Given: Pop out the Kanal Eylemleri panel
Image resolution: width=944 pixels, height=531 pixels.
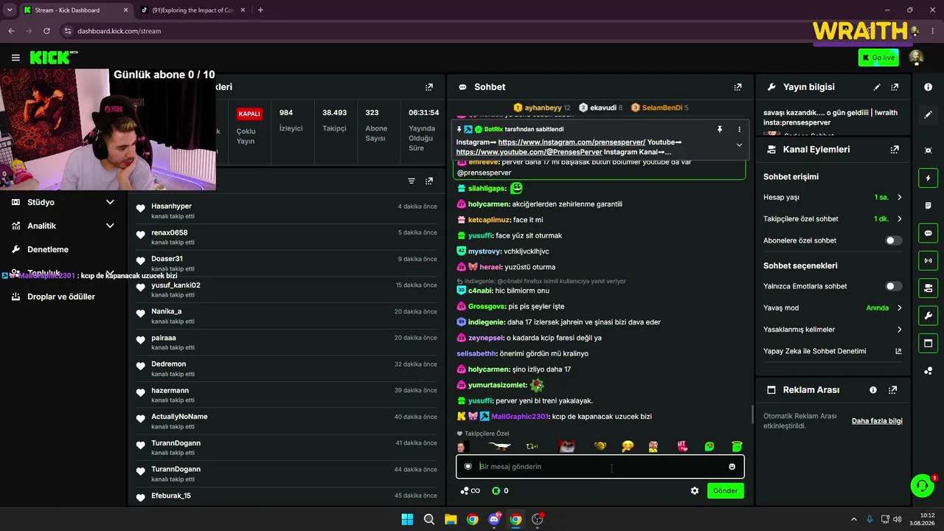Looking at the screenshot, I should coord(895,149).
